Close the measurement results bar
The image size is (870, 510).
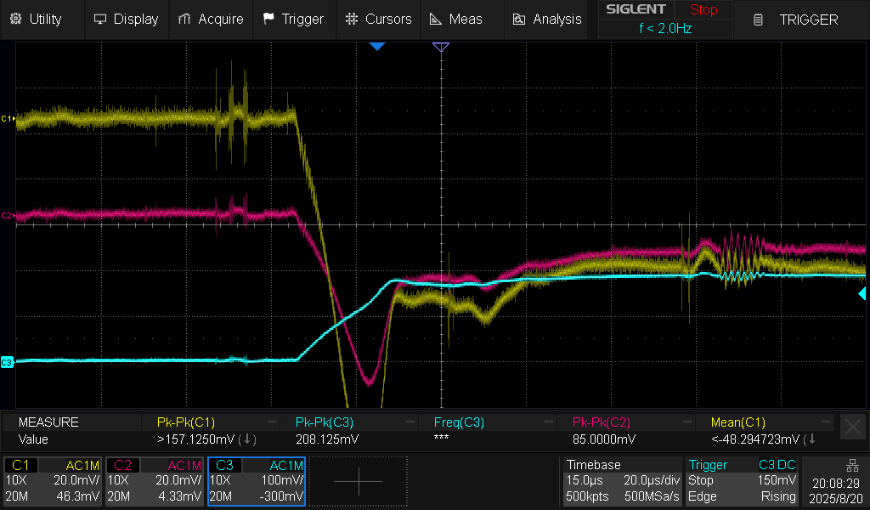point(852,427)
